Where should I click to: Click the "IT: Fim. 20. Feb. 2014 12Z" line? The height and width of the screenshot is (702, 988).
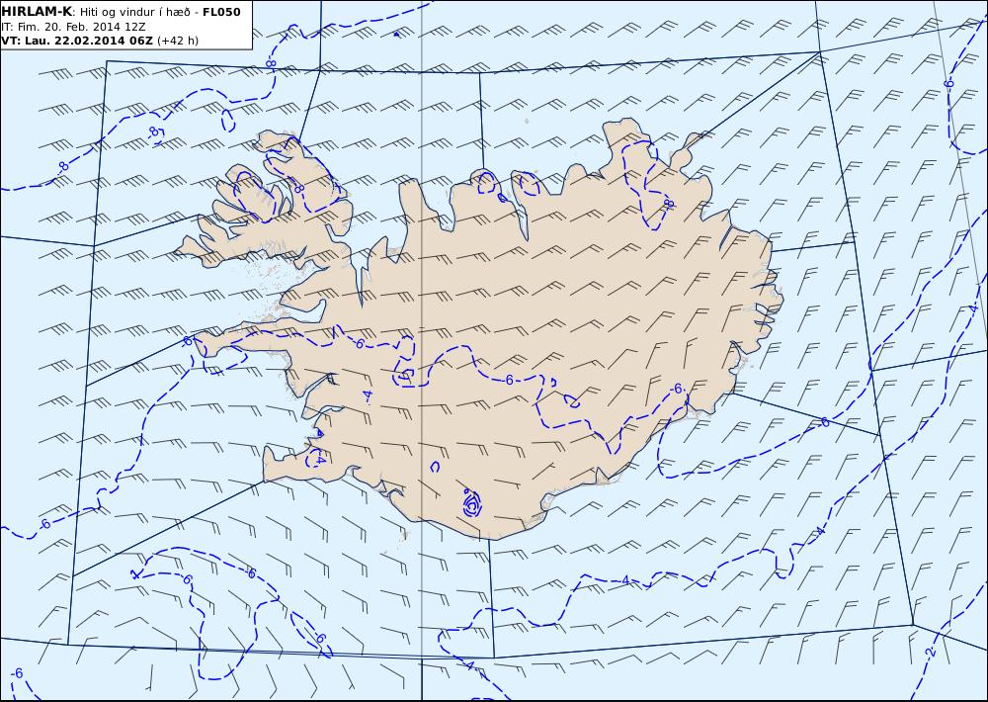click(x=74, y=27)
